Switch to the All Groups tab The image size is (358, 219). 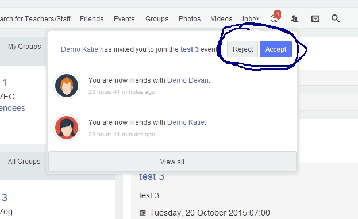click(x=24, y=162)
